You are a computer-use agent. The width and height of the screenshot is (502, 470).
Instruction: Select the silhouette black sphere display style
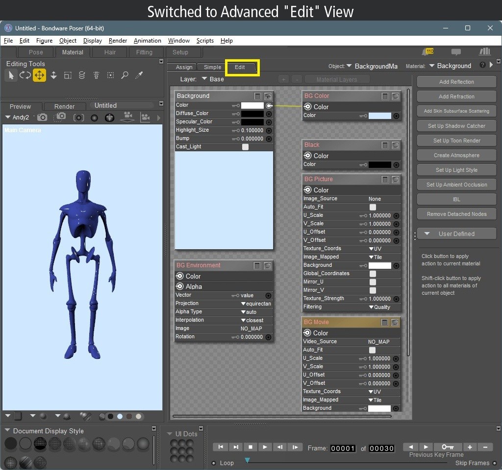tap(11, 444)
